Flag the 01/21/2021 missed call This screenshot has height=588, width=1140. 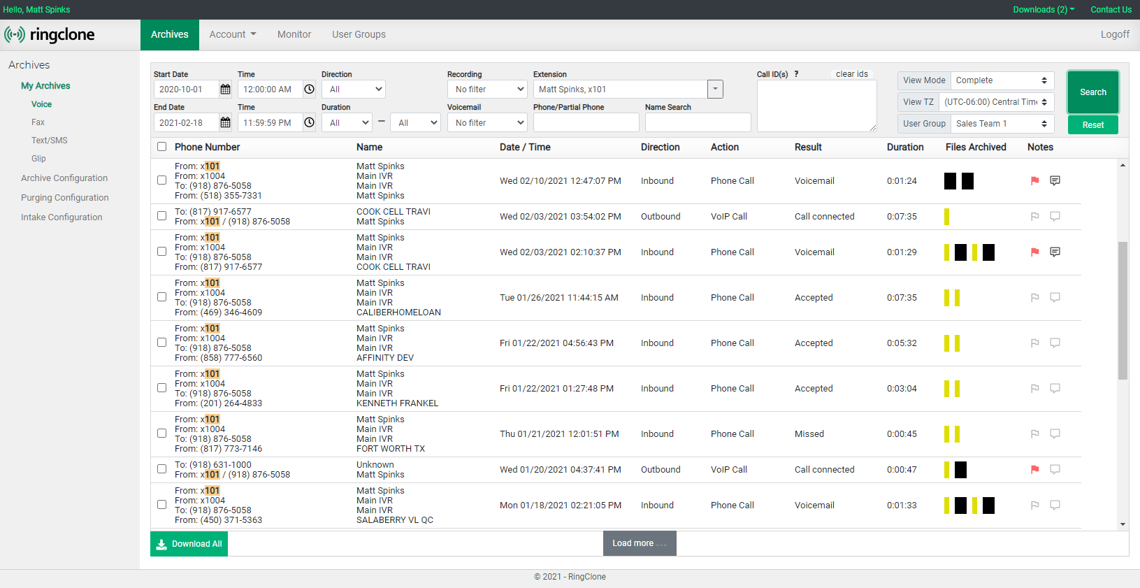tap(1034, 434)
